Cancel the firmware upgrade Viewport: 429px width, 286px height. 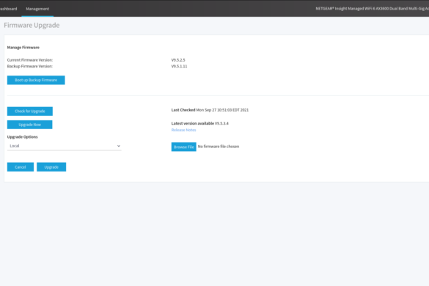click(x=21, y=167)
